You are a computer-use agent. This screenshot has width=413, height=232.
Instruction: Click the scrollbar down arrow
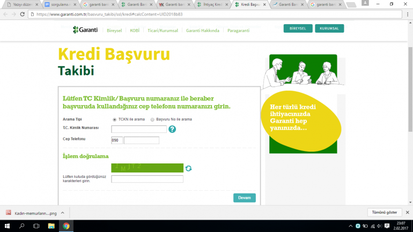(410, 203)
